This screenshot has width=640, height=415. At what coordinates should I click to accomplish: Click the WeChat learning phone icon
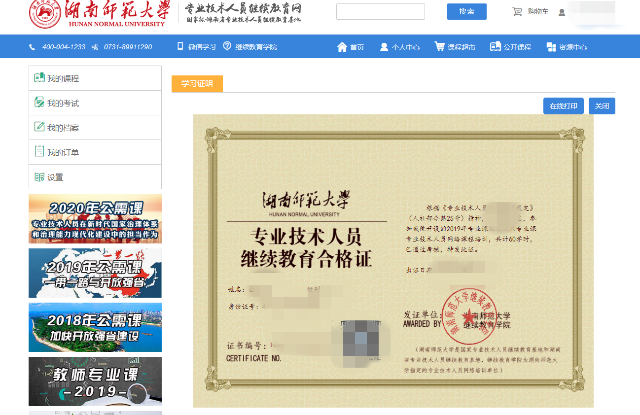click(180, 46)
